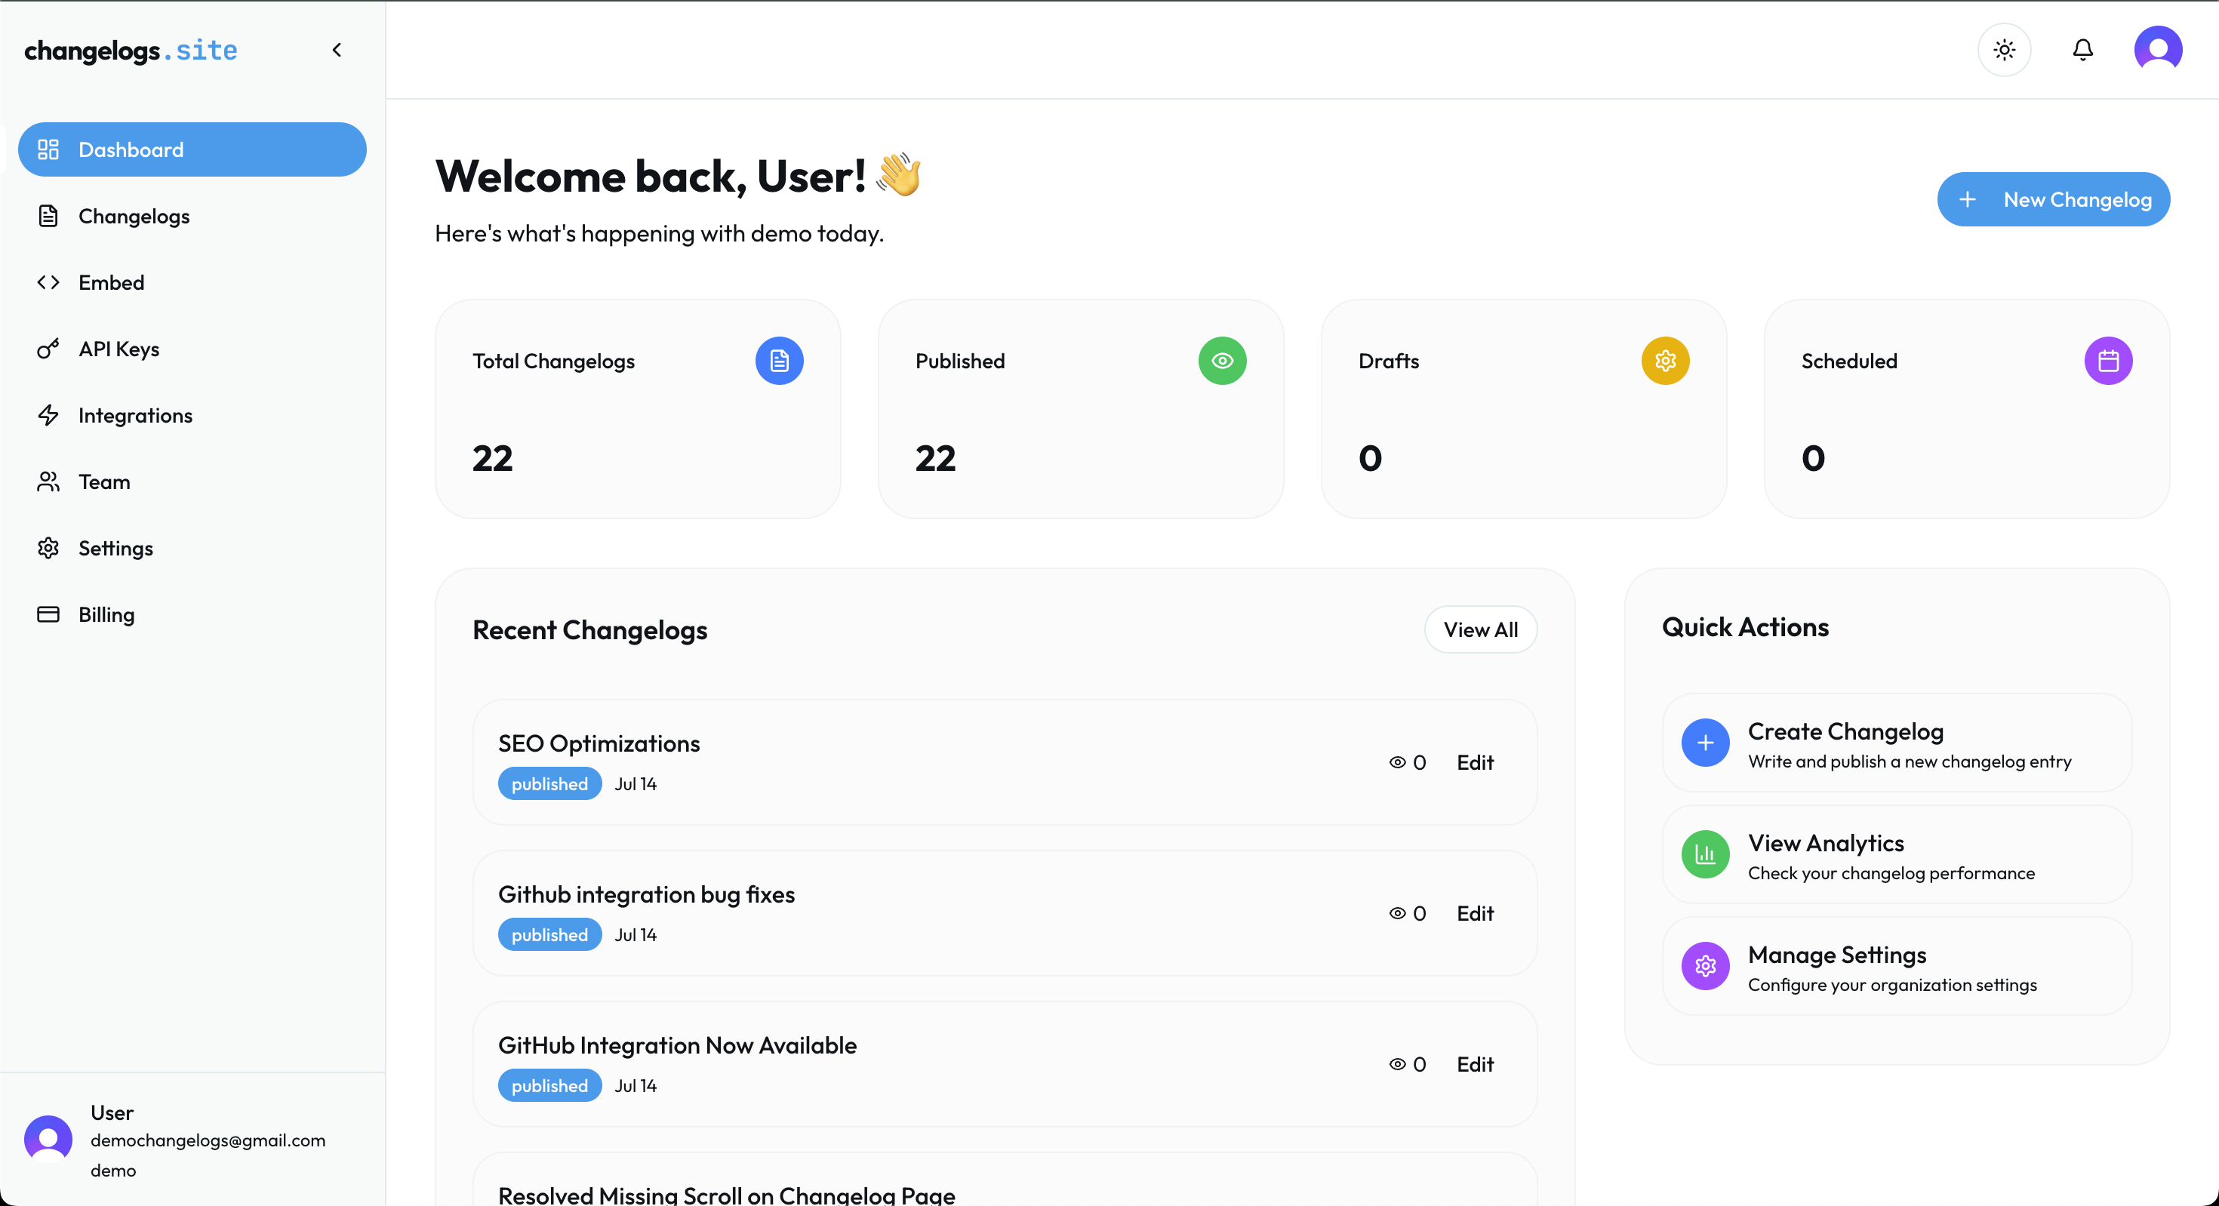The image size is (2219, 1206).
Task: Click the New Changelog button
Action: pyautogui.click(x=2054, y=199)
